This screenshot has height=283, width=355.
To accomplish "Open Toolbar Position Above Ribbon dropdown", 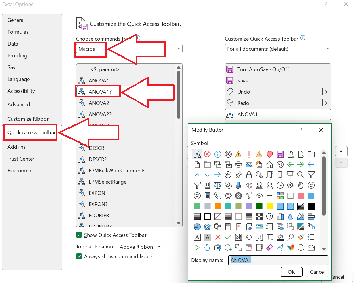I will click(140, 247).
